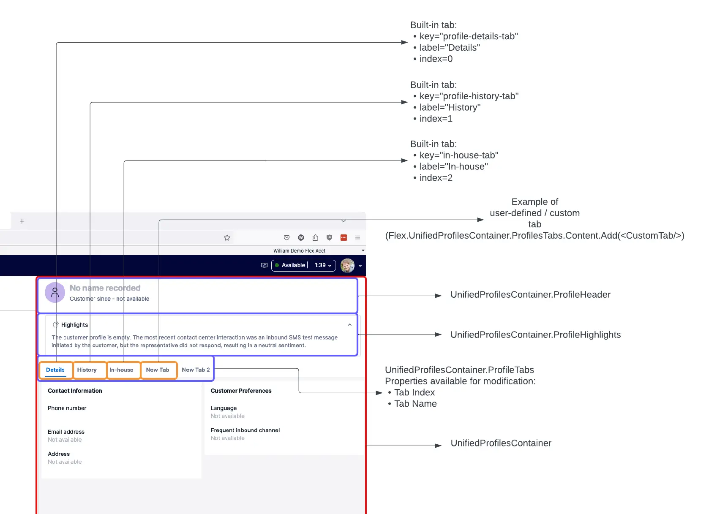Click the Address field label

59,454
